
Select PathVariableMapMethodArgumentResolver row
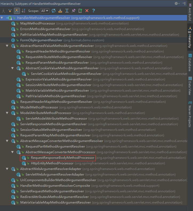pyautogui.click(x=94, y=35)
